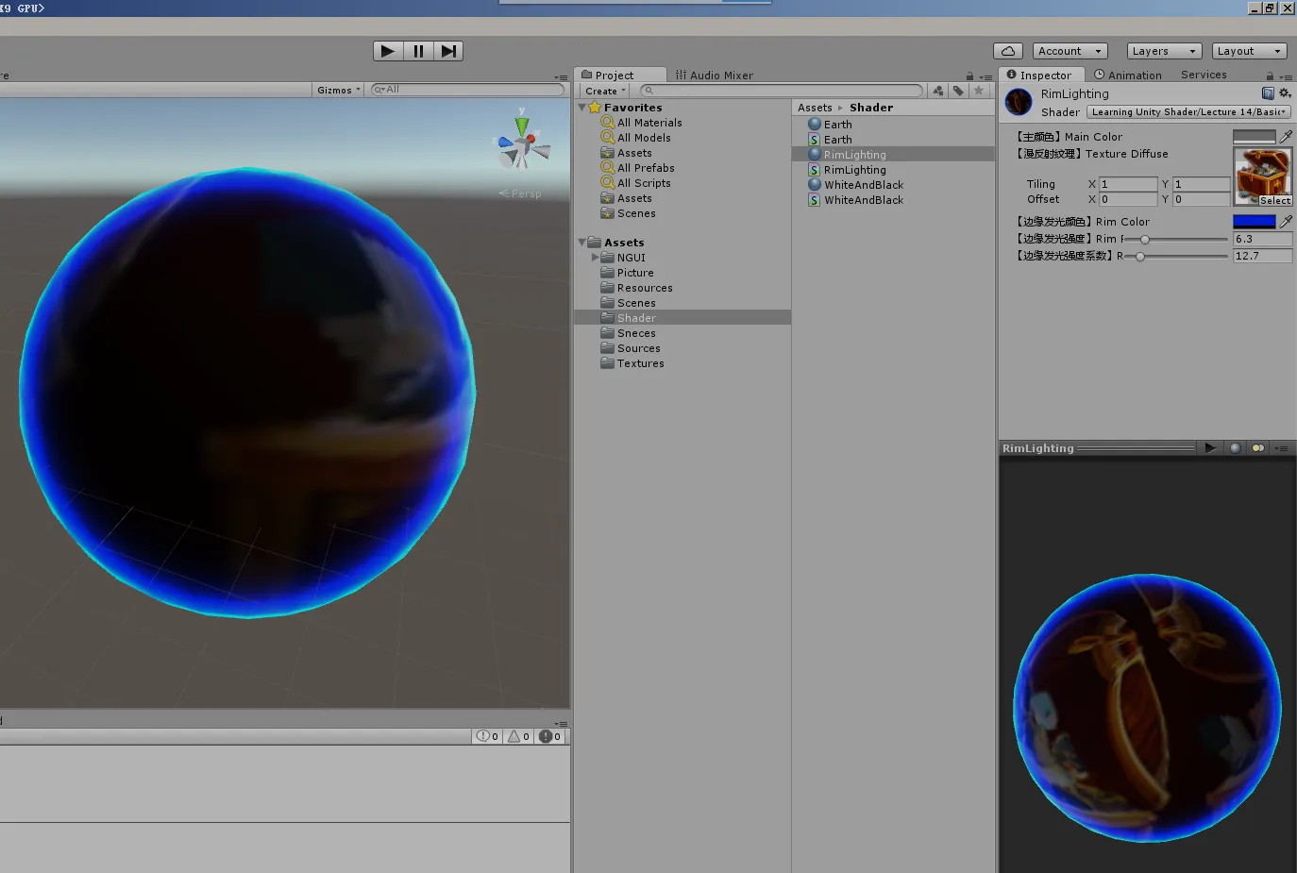Click the Tiling X input field
The height and width of the screenshot is (873, 1297).
[x=1128, y=184]
